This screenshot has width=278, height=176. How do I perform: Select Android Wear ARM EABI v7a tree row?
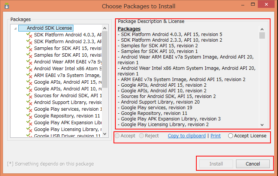[x=68, y=62]
